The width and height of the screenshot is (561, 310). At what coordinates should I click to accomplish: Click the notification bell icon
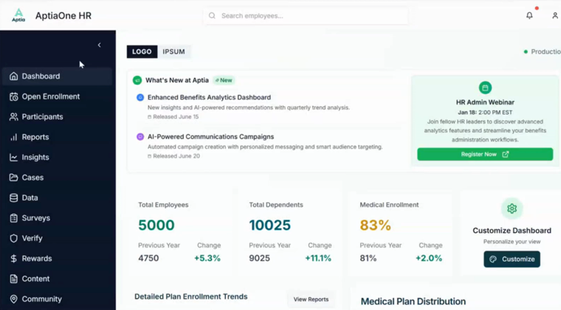tap(529, 16)
